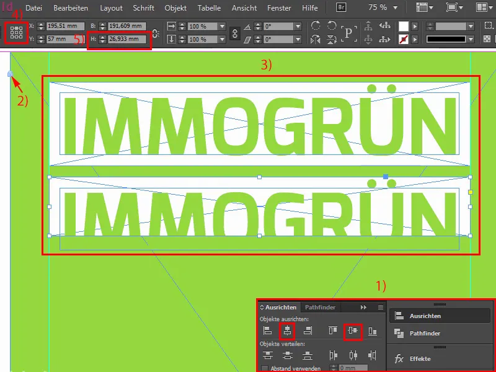Viewport: 496px width, 372px height.
Task: Distribute objects by left edges
Action: pos(333,355)
